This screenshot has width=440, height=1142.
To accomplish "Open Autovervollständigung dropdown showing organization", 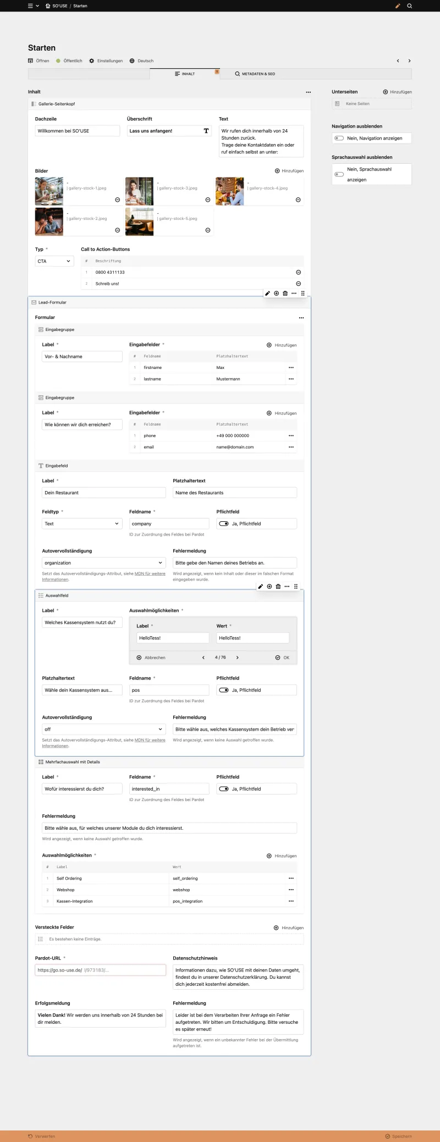I will [104, 563].
